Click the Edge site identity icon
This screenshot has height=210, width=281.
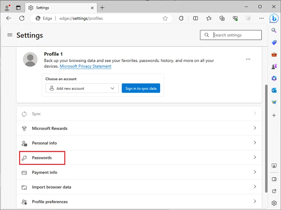[38, 18]
